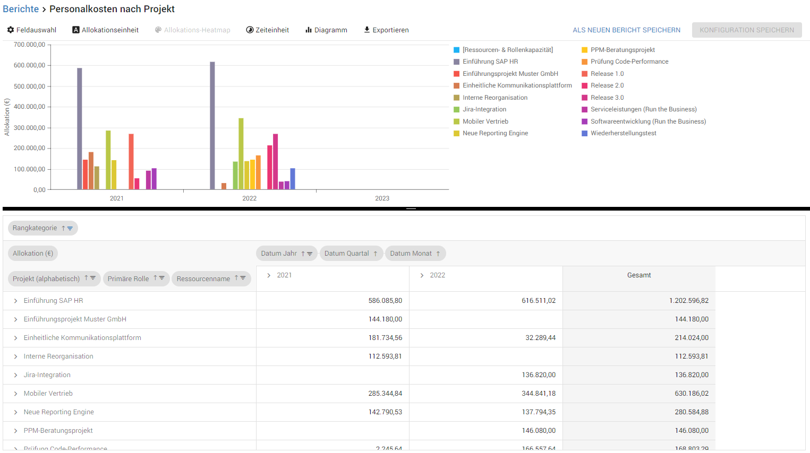Toggle Release 3.0 legend swatch

(x=584, y=98)
